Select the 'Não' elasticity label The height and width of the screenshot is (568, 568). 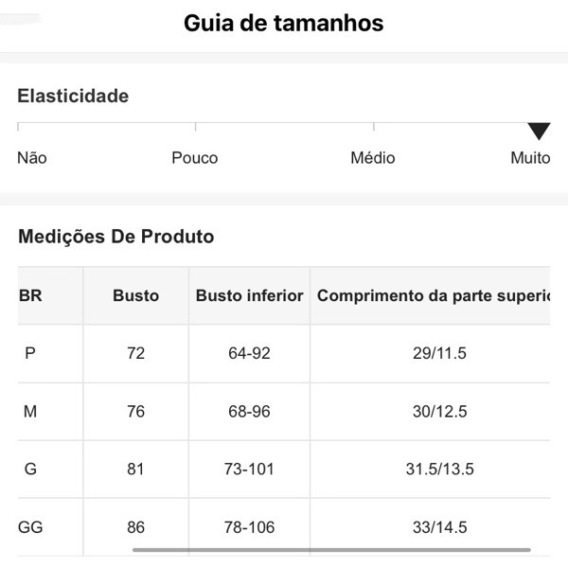(32, 158)
